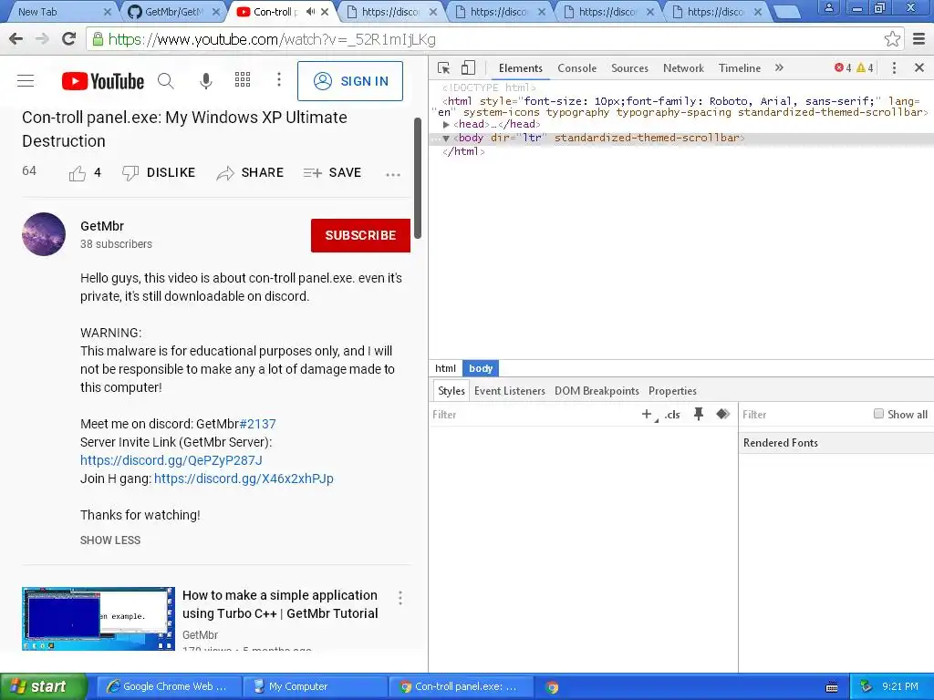Open the discord.gg/X46x2xhPJp link

pyautogui.click(x=244, y=479)
